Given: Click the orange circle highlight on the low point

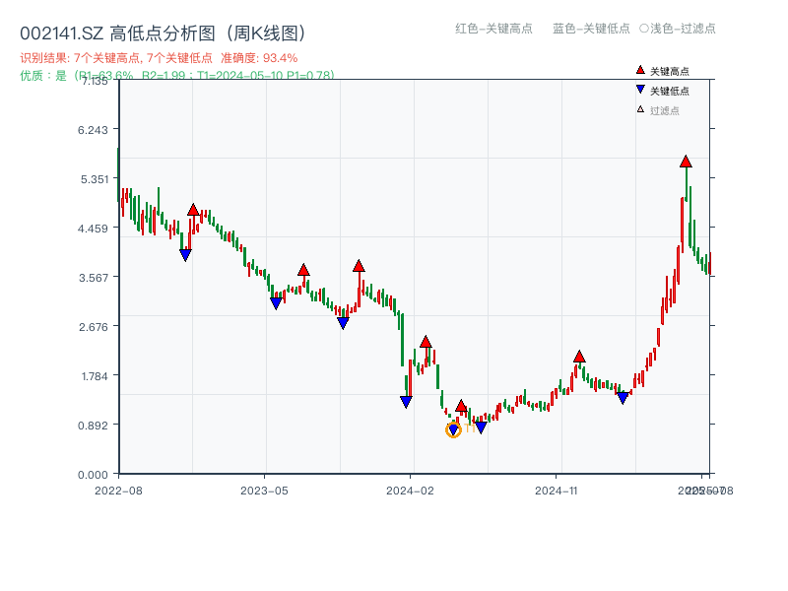Looking at the screenshot, I should (x=453, y=429).
